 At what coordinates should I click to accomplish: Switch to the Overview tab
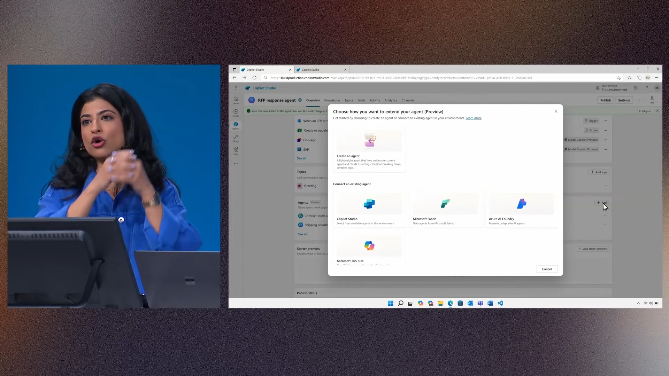click(313, 100)
